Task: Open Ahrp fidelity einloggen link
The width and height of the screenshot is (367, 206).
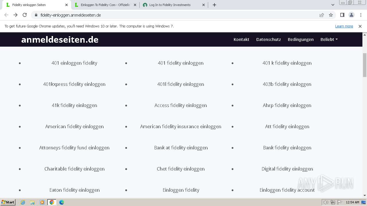Action: click(287, 105)
